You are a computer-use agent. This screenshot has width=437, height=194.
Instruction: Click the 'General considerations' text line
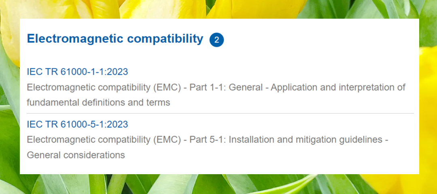[x=76, y=155]
